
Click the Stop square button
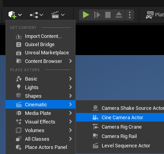click(108, 15)
